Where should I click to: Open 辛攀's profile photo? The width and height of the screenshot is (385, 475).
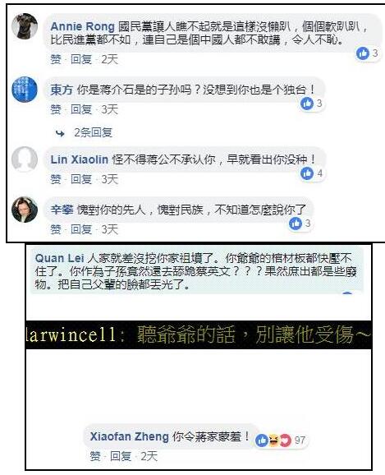[25, 210]
